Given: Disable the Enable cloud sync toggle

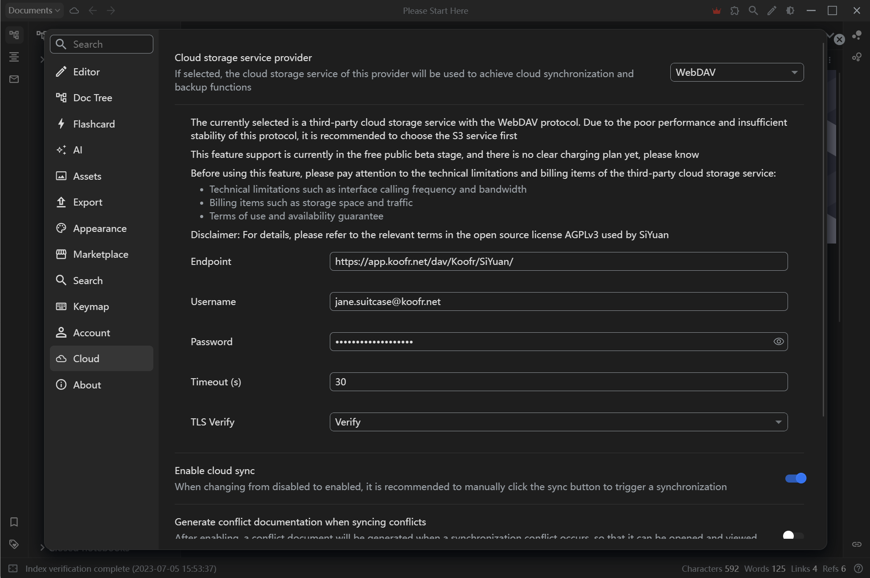Looking at the screenshot, I should 795,478.
